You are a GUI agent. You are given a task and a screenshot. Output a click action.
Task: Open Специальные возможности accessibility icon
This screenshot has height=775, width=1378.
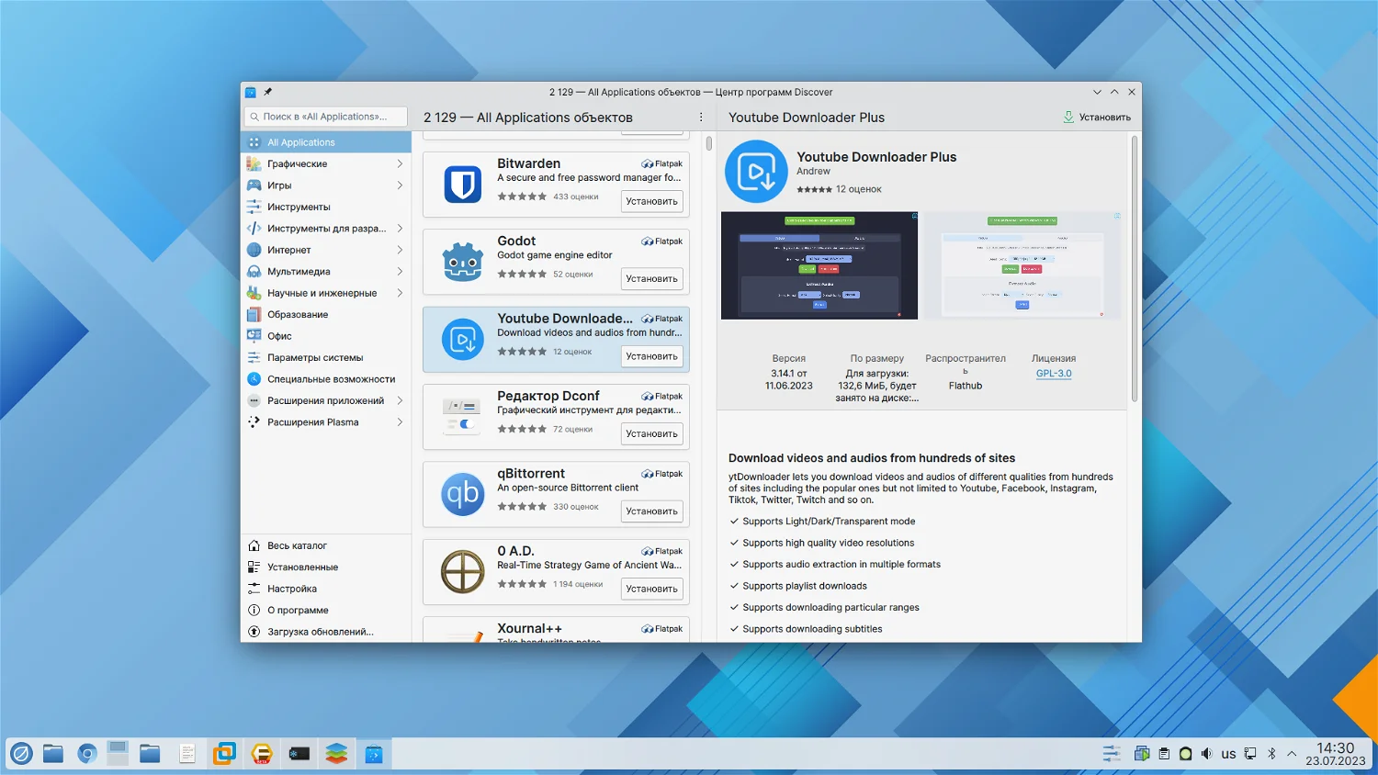coord(254,379)
